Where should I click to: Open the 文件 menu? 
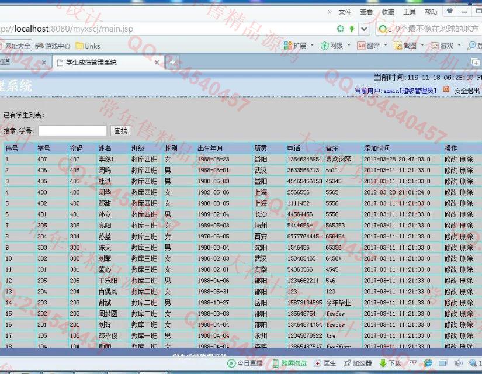tap(345, 12)
